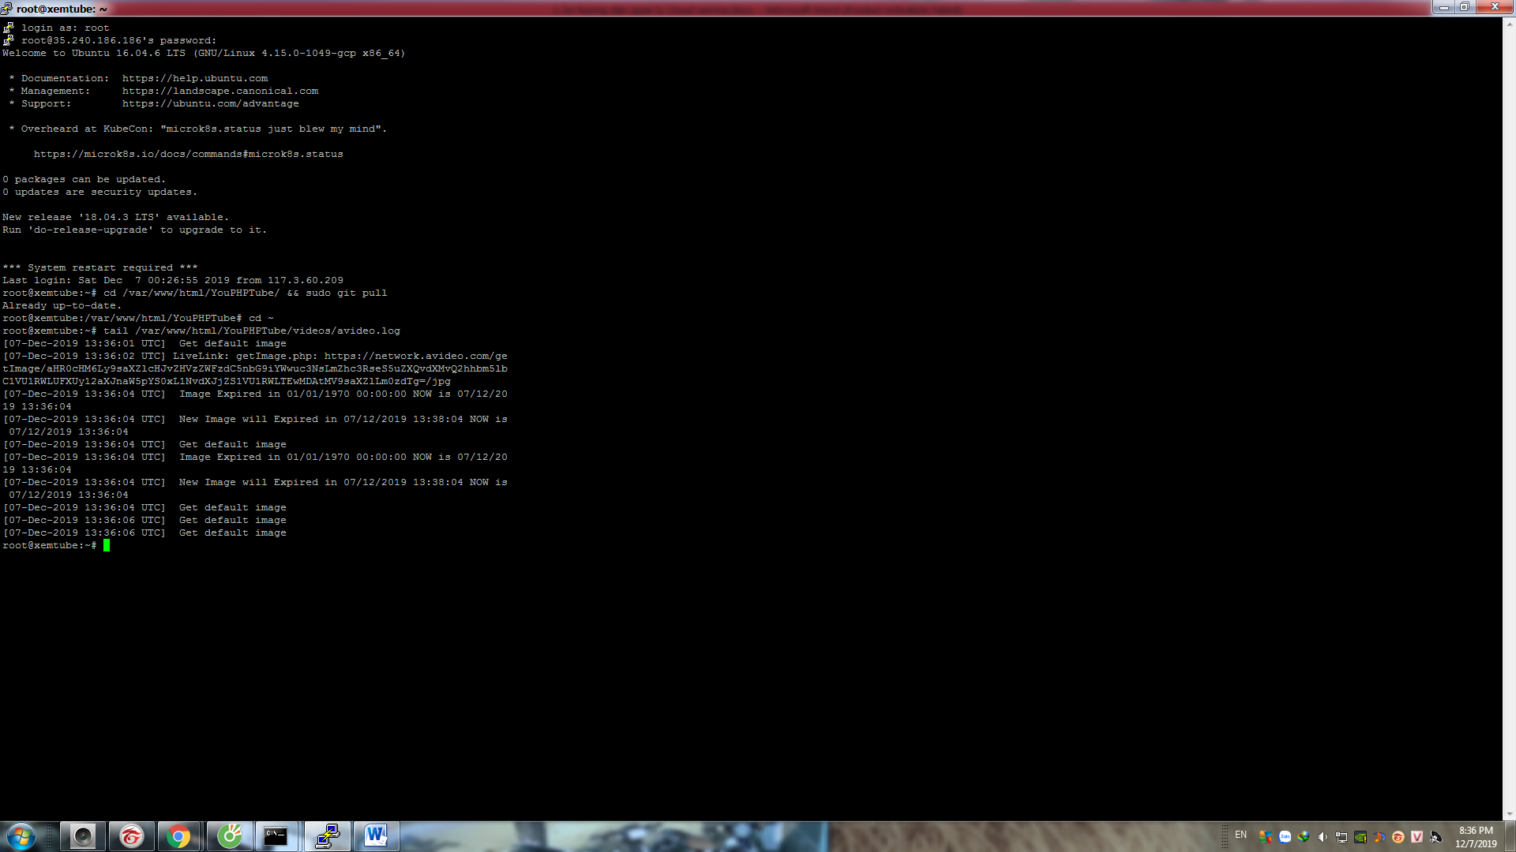Open the Zalo tray icon
1516x852 pixels.
1285,837
